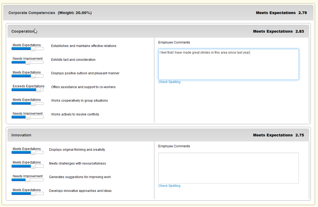The image size is (318, 207).
Task: Adjust slider for Exhibits tact and consideration
Action: [28, 62]
